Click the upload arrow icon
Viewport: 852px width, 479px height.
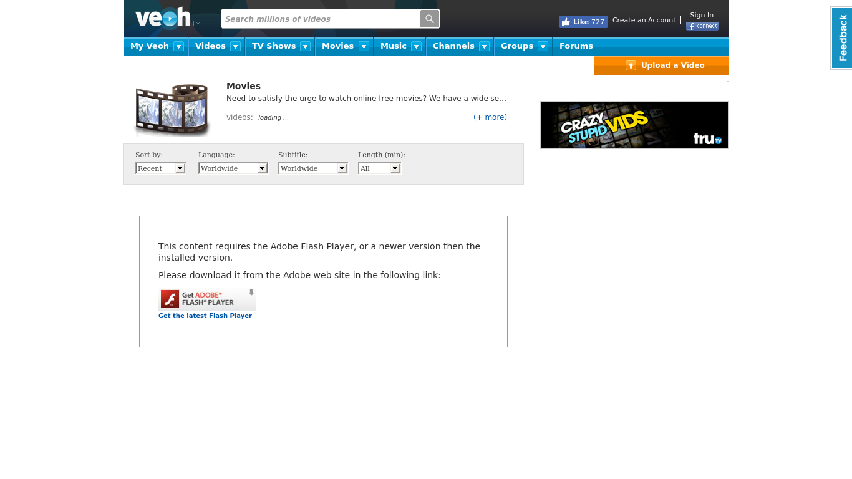631,65
